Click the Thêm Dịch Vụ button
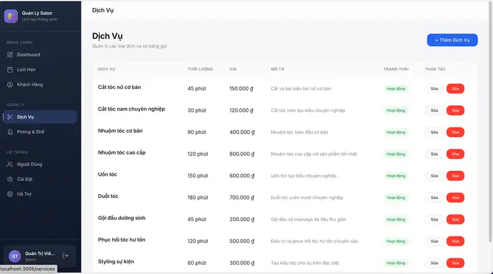This screenshot has height=274, width=493. 452,40
